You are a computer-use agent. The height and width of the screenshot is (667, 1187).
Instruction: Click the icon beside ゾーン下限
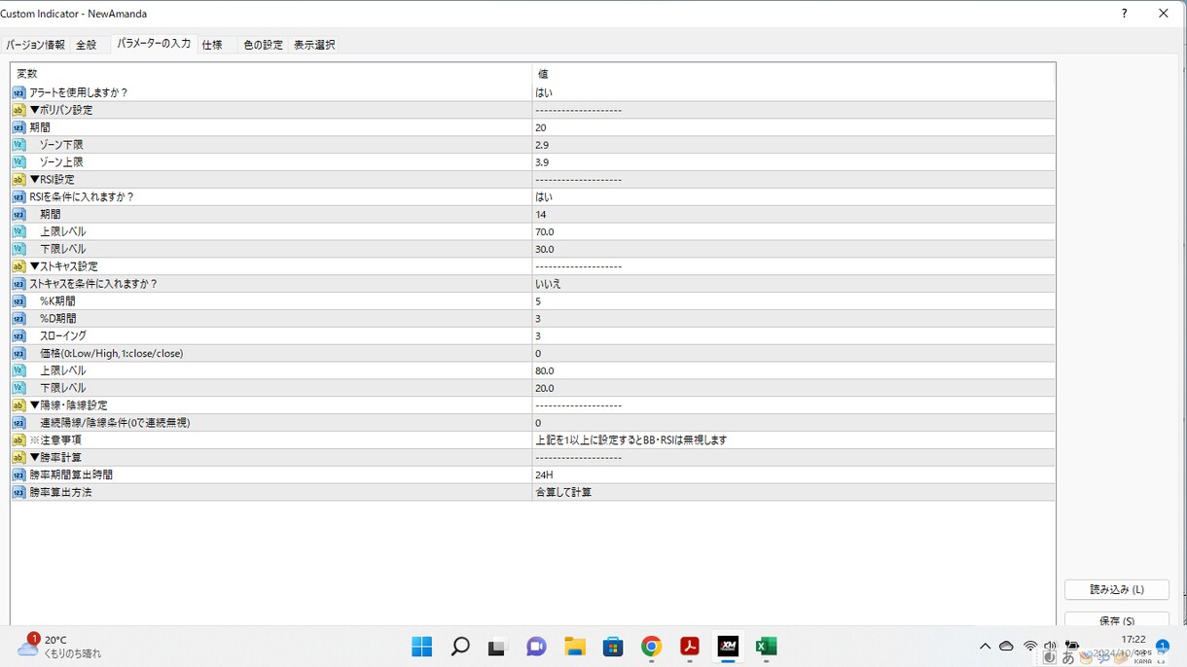pos(18,145)
